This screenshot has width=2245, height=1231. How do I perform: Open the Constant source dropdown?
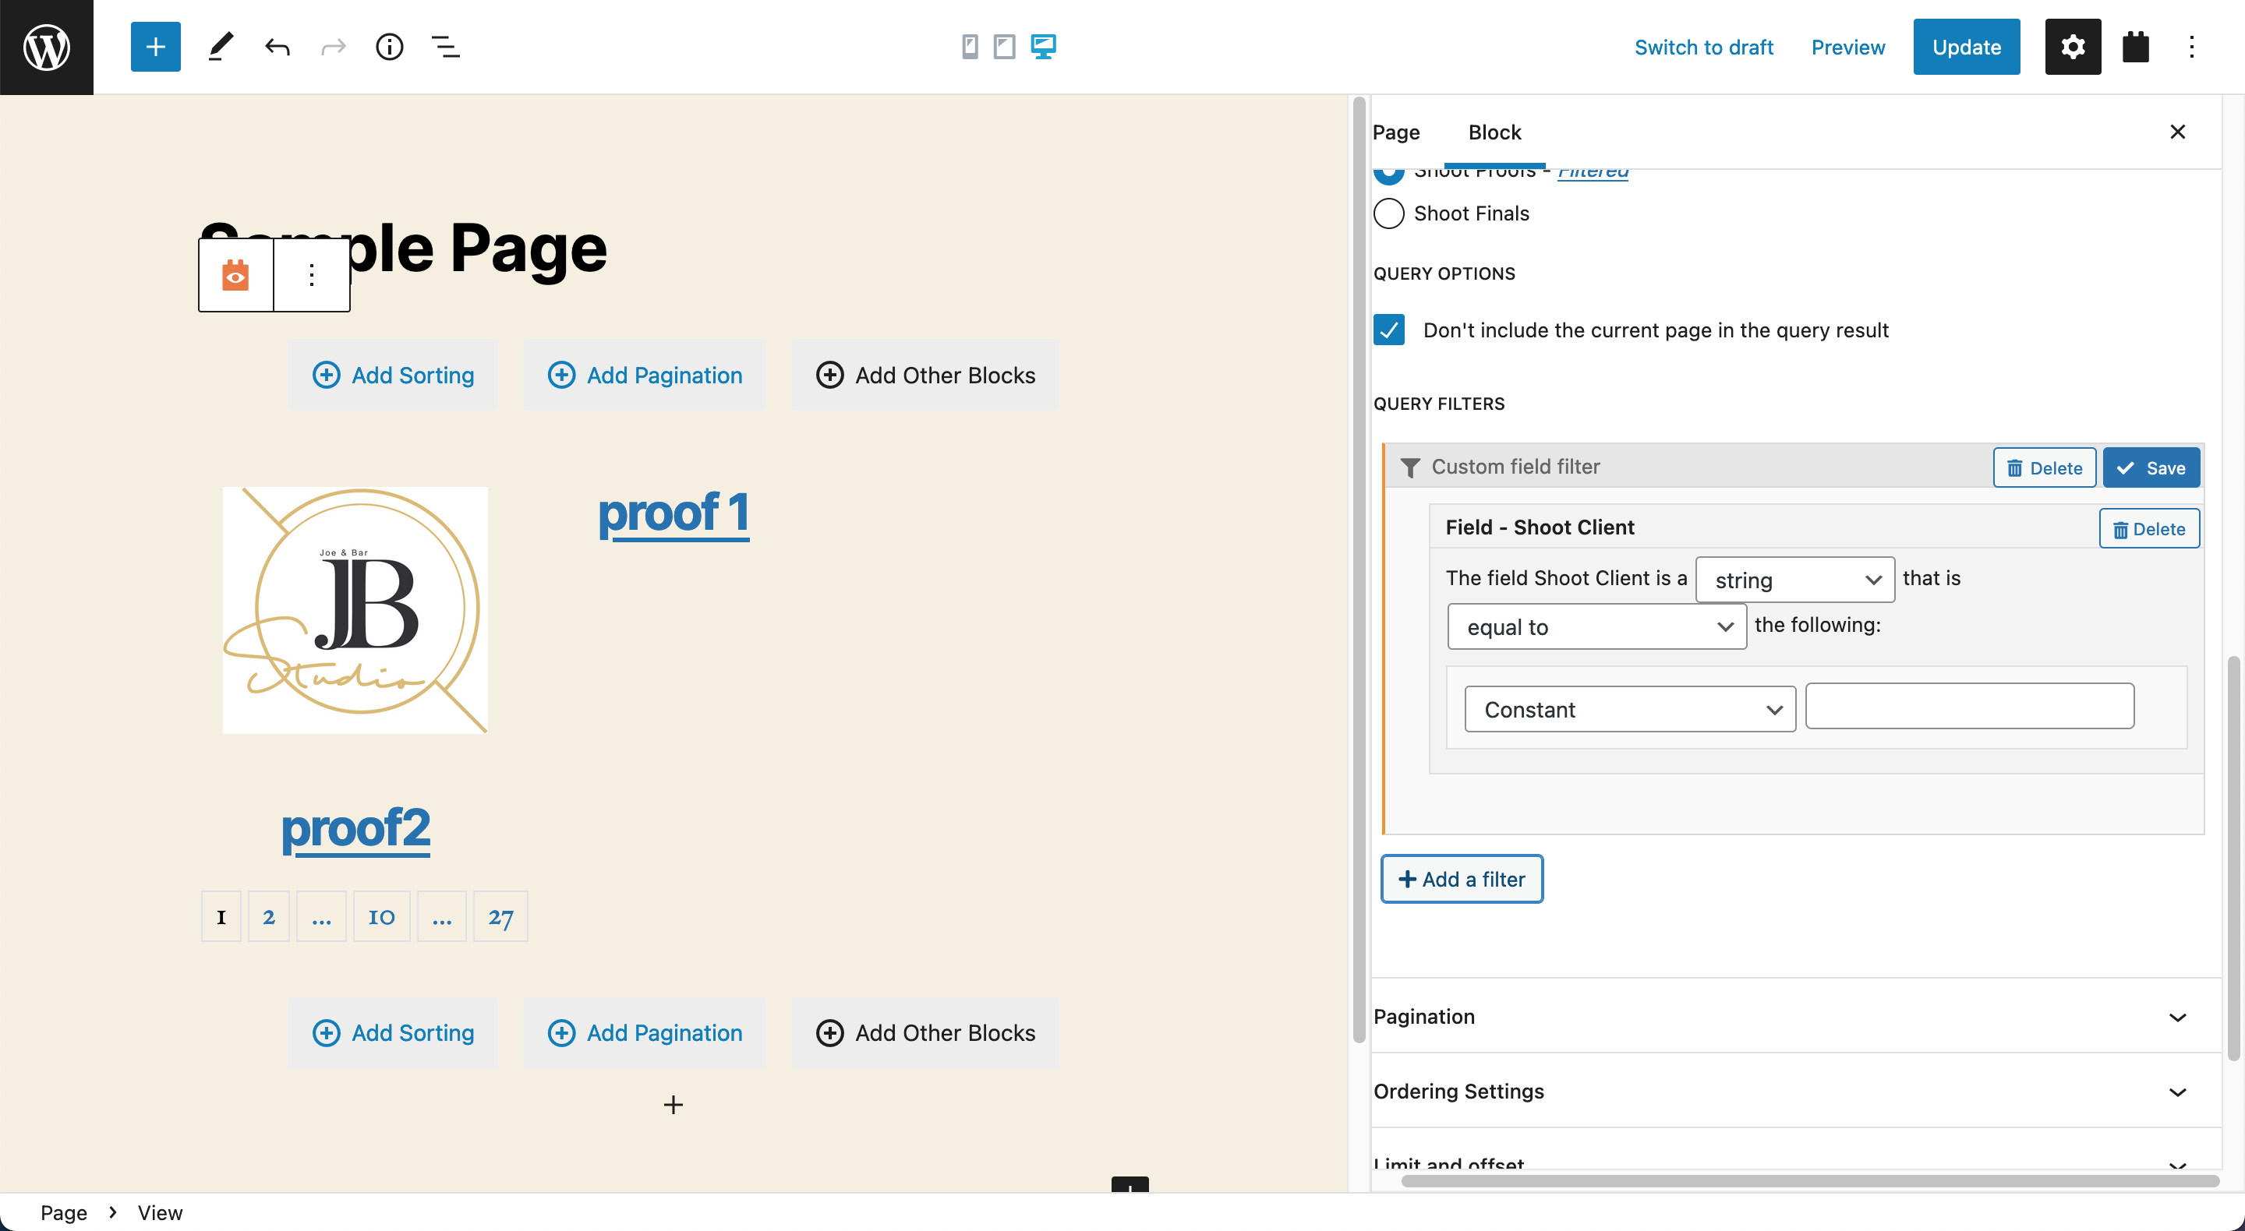pyautogui.click(x=1629, y=709)
